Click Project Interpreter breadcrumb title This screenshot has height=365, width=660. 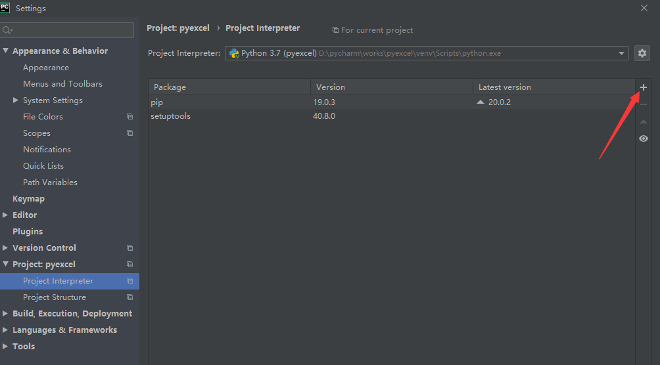[263, 28]
